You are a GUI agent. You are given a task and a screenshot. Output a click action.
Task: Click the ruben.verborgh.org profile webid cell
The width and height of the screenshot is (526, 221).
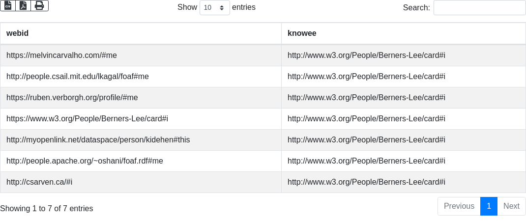72,98
